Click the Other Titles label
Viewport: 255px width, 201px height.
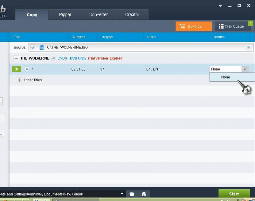pos(33,80)
